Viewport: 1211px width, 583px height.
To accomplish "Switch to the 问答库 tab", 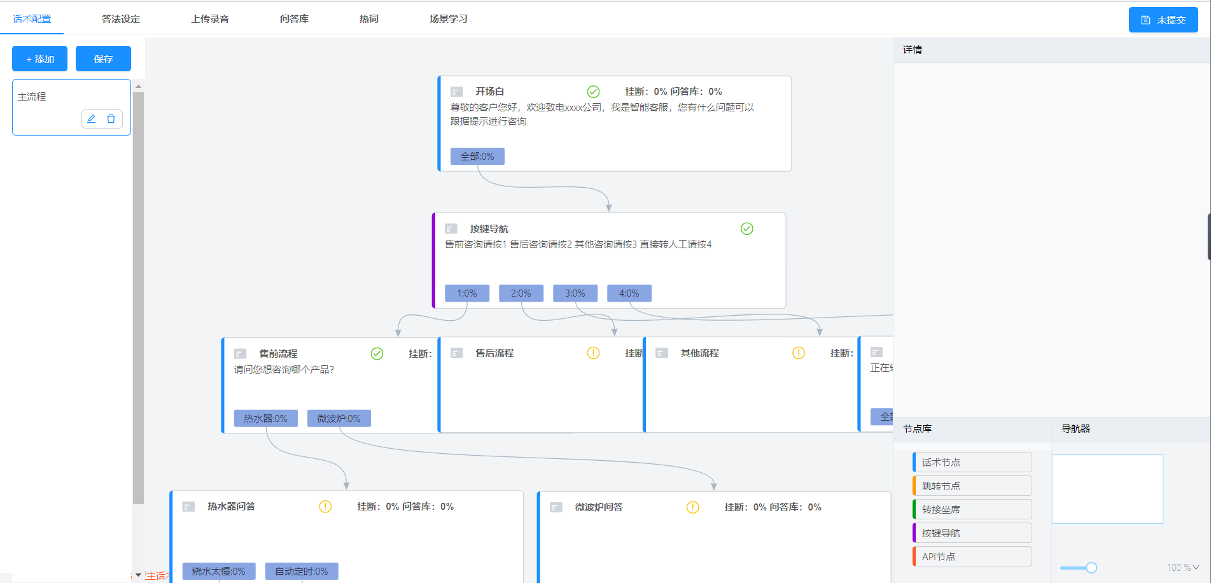I will click(294, 19).
